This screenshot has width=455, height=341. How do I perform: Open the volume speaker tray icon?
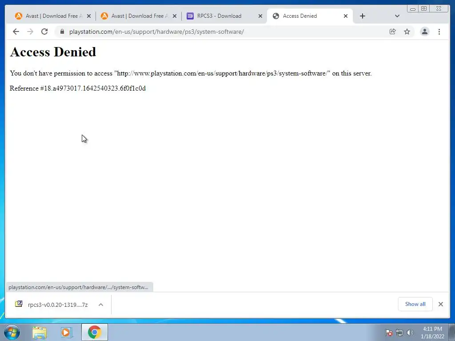[x=410, y=333]
